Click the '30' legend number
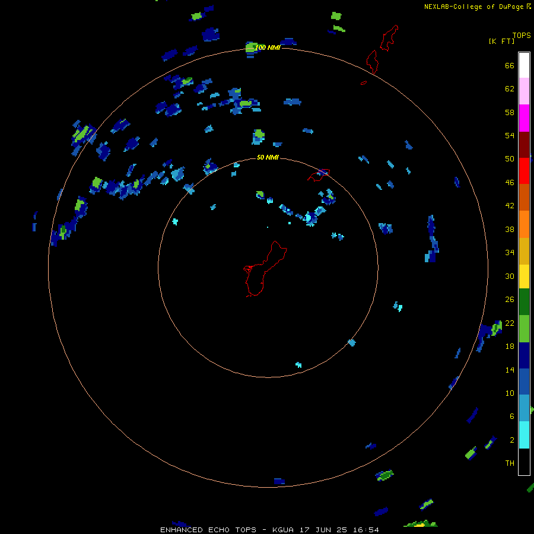 pyautogui.click(x=510, y=276)
